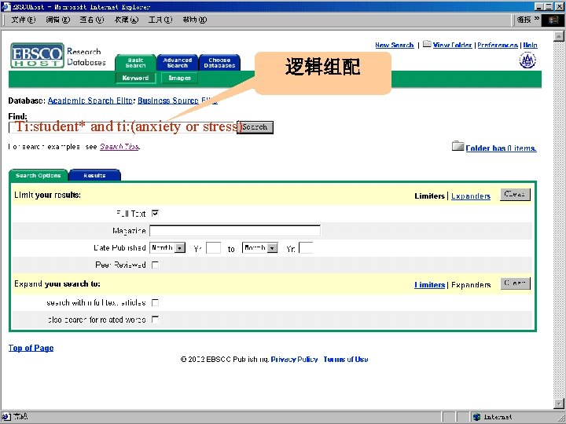Click the Search Tips link
Viewport: 566px width, 424px height.
click(x=119, y=147)
